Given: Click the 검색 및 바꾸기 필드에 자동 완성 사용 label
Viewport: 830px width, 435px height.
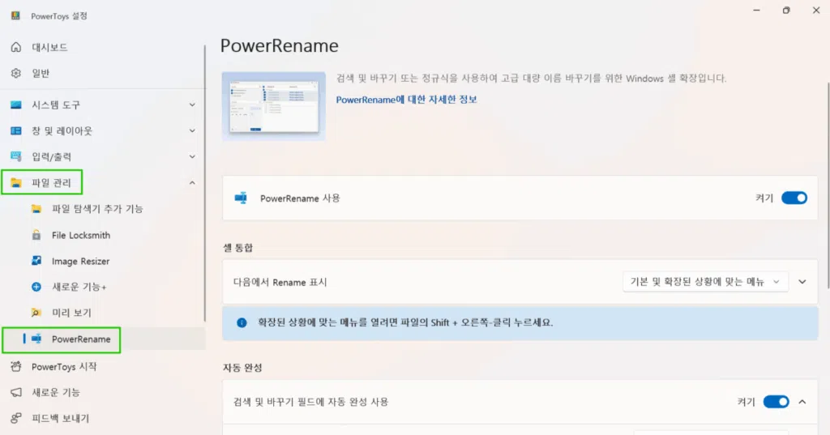Looking at the screenshot, I should click(310, 402).
